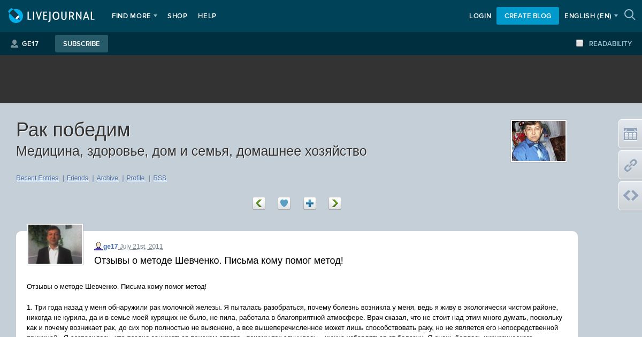Image resolution: width=642 pixels, height=337 pixels.
Task: Add entry to memories heart icon
Action: coord(284,203)
